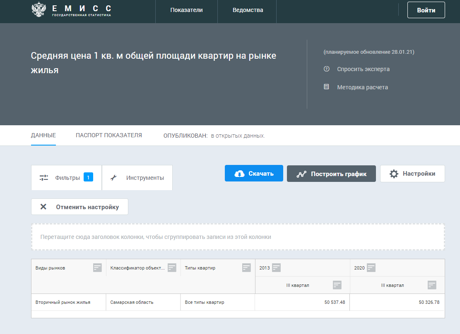Open III квартал filter icon under 2020
The width and height of the screenshot is (460, 334).
(x=432, y=285)
